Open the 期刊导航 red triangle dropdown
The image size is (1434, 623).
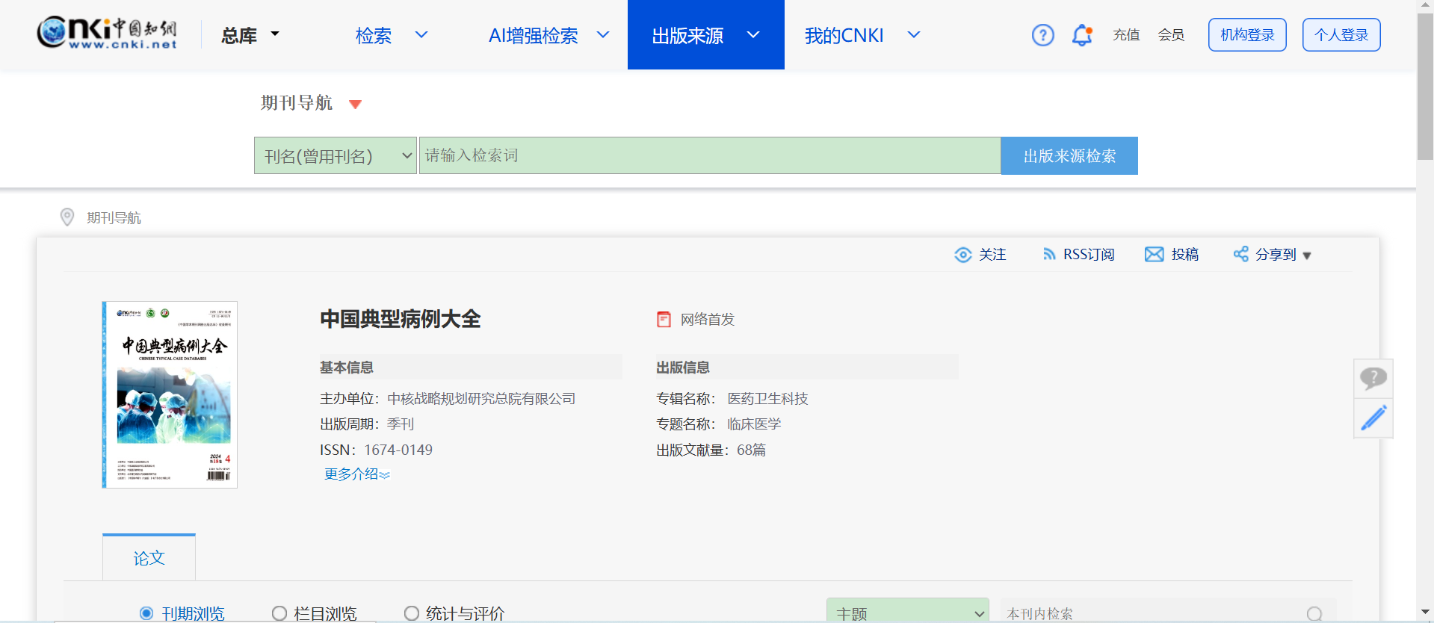356,104
